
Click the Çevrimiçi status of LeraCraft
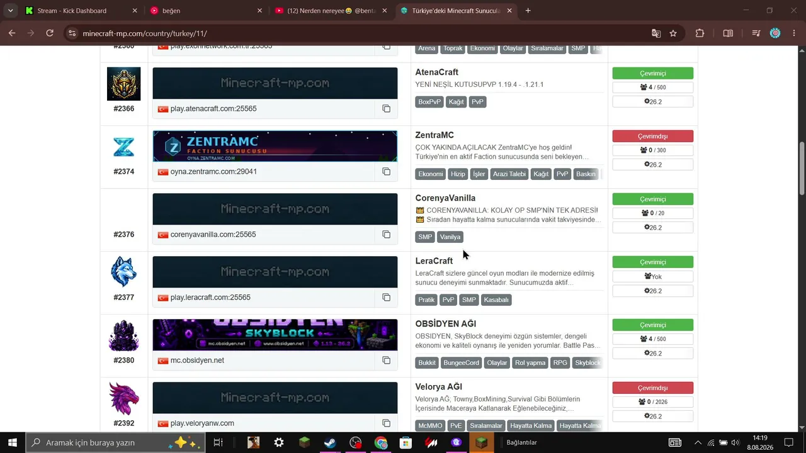(652, 262)
